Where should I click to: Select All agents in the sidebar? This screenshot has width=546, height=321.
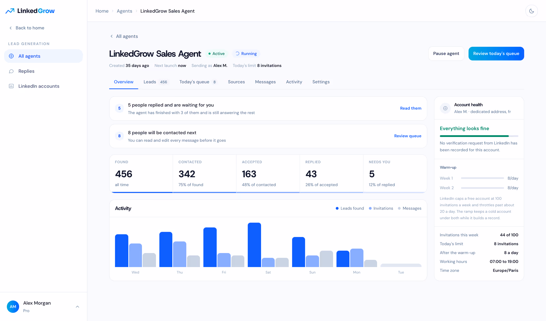(x=43, y=56)
